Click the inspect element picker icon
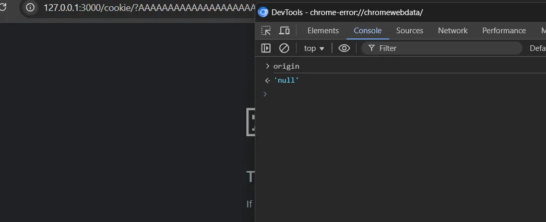 pyautogui.click(x=266, y=31)
